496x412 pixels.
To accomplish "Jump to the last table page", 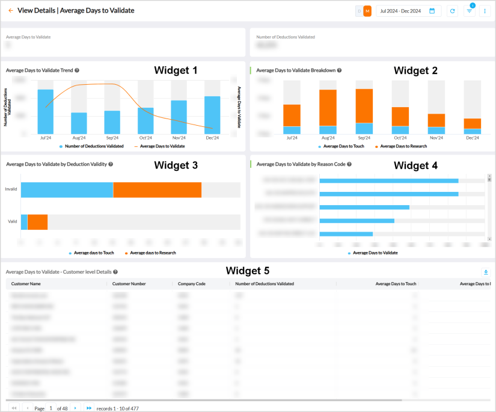I will [89, 408].
